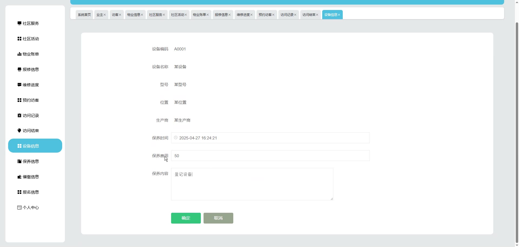
Task: Click the 物业账单 bar chart icon
Action: 19,54
